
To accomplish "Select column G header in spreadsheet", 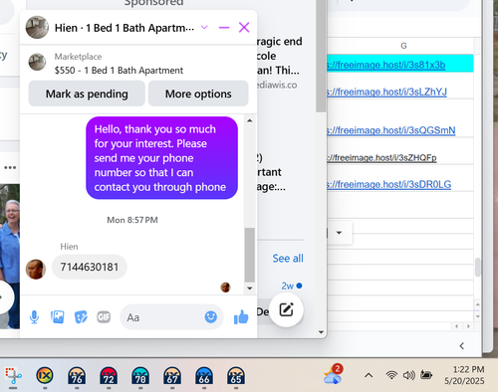I will click(x=403, y=46).
